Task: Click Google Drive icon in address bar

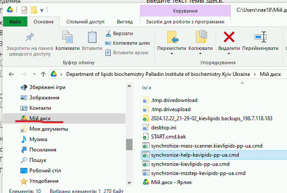Action: tap(54, 74)
